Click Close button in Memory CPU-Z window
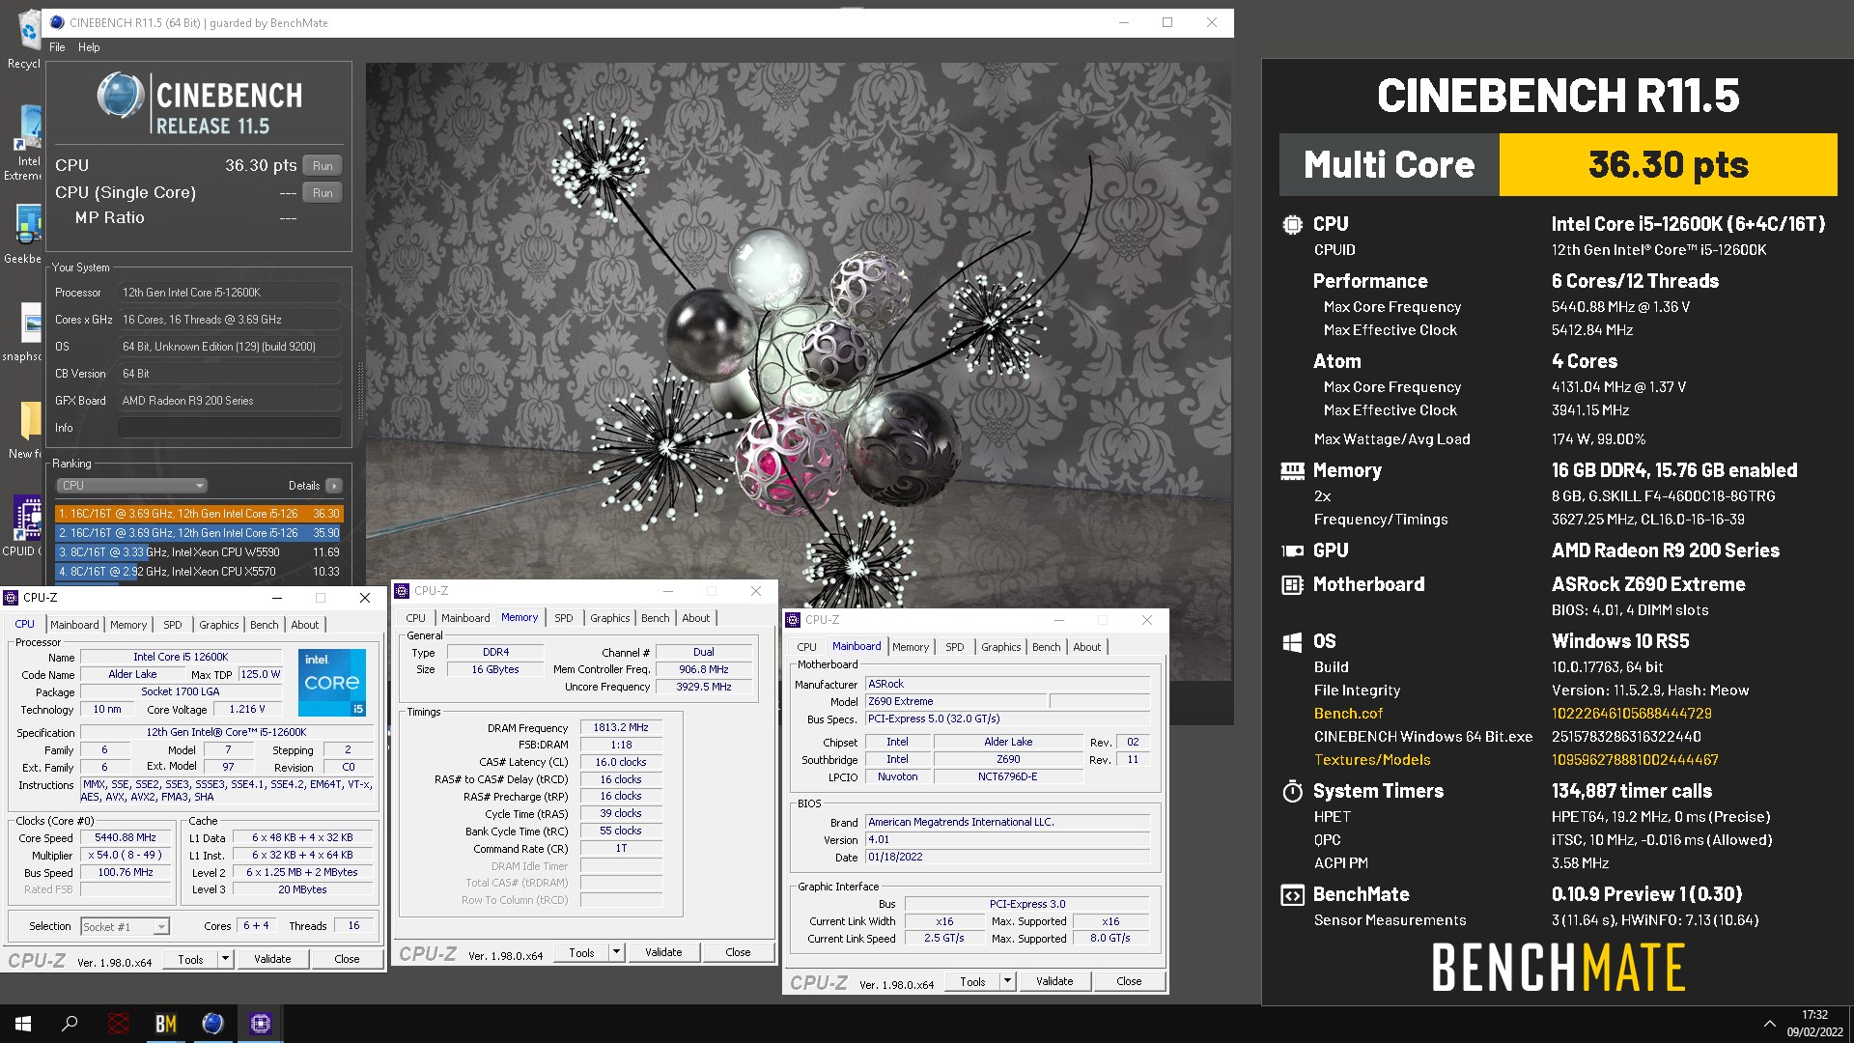The height and width of the screenshot is (1043, 1854). click(738, 952)
